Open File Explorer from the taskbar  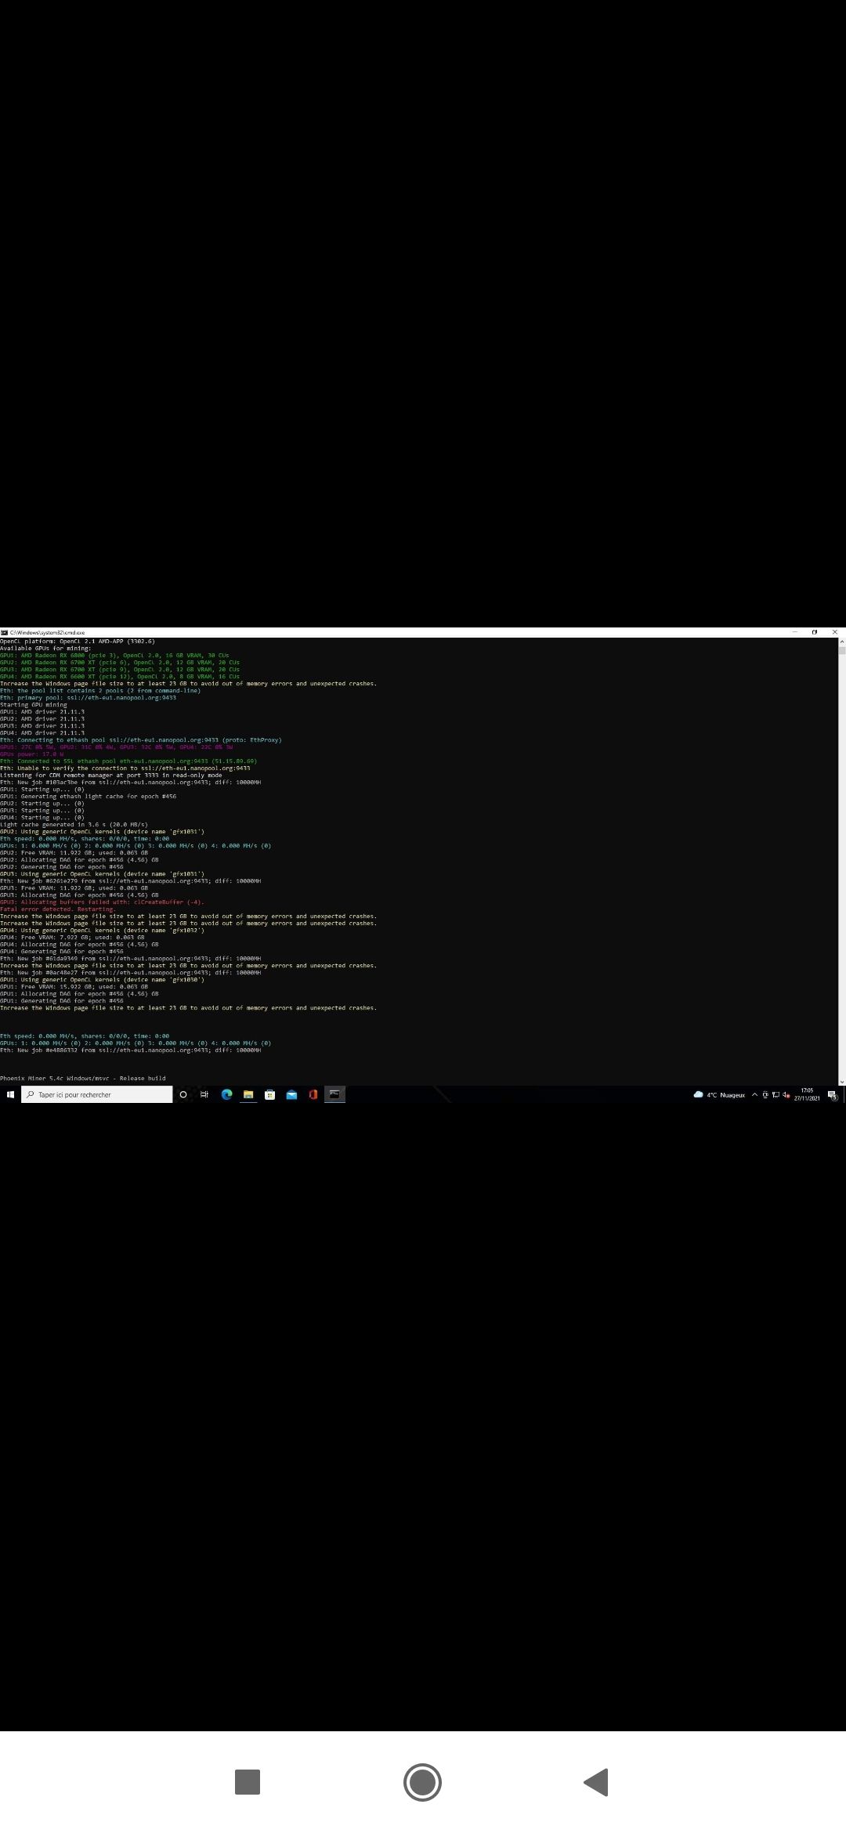(x=248, y=1094)
